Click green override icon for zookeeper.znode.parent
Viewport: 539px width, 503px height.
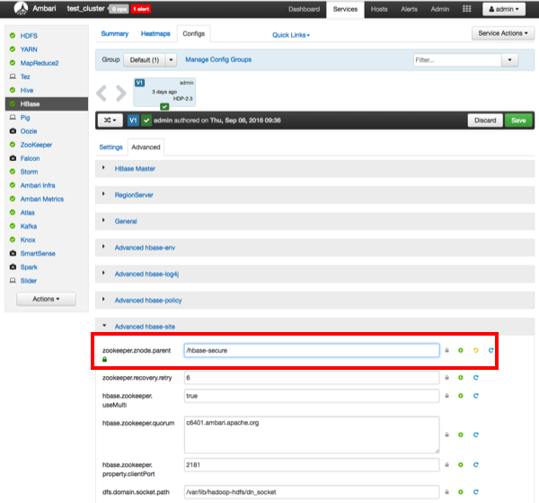[460, 350]
